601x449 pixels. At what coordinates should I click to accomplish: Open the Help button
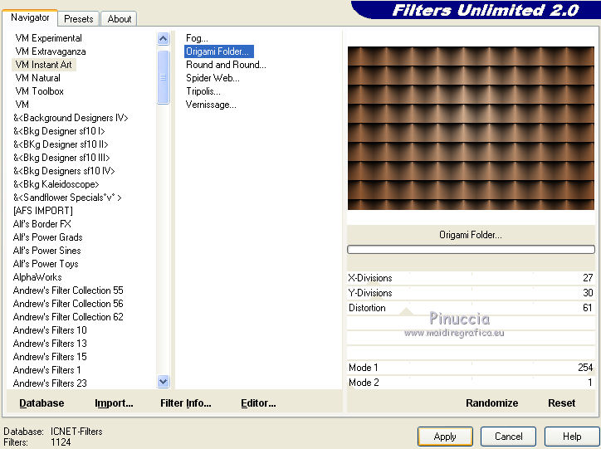pyautogui.click(x=572, y=437)
